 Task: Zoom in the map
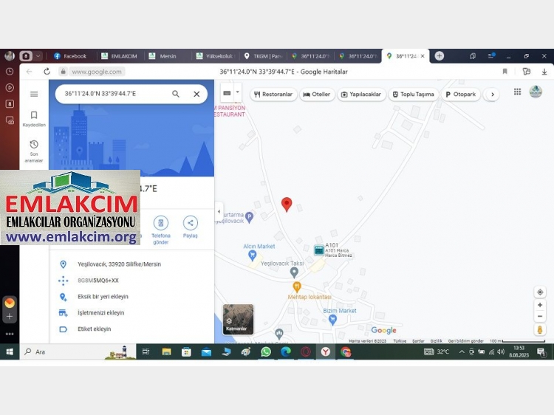[540, 305]
